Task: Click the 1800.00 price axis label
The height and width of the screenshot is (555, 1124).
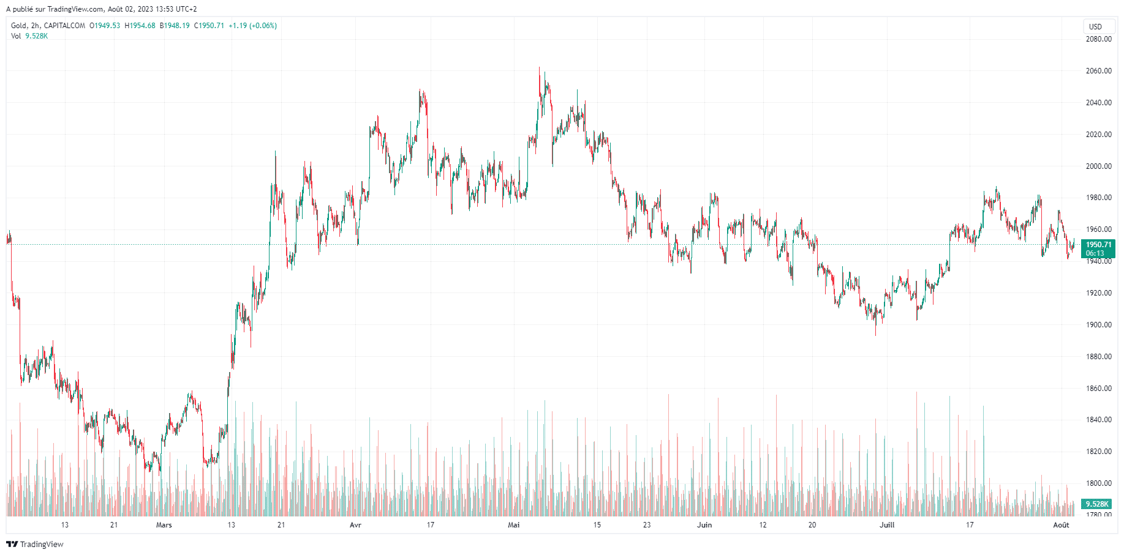Action: pyautogui.click(x=1099, y=483)
